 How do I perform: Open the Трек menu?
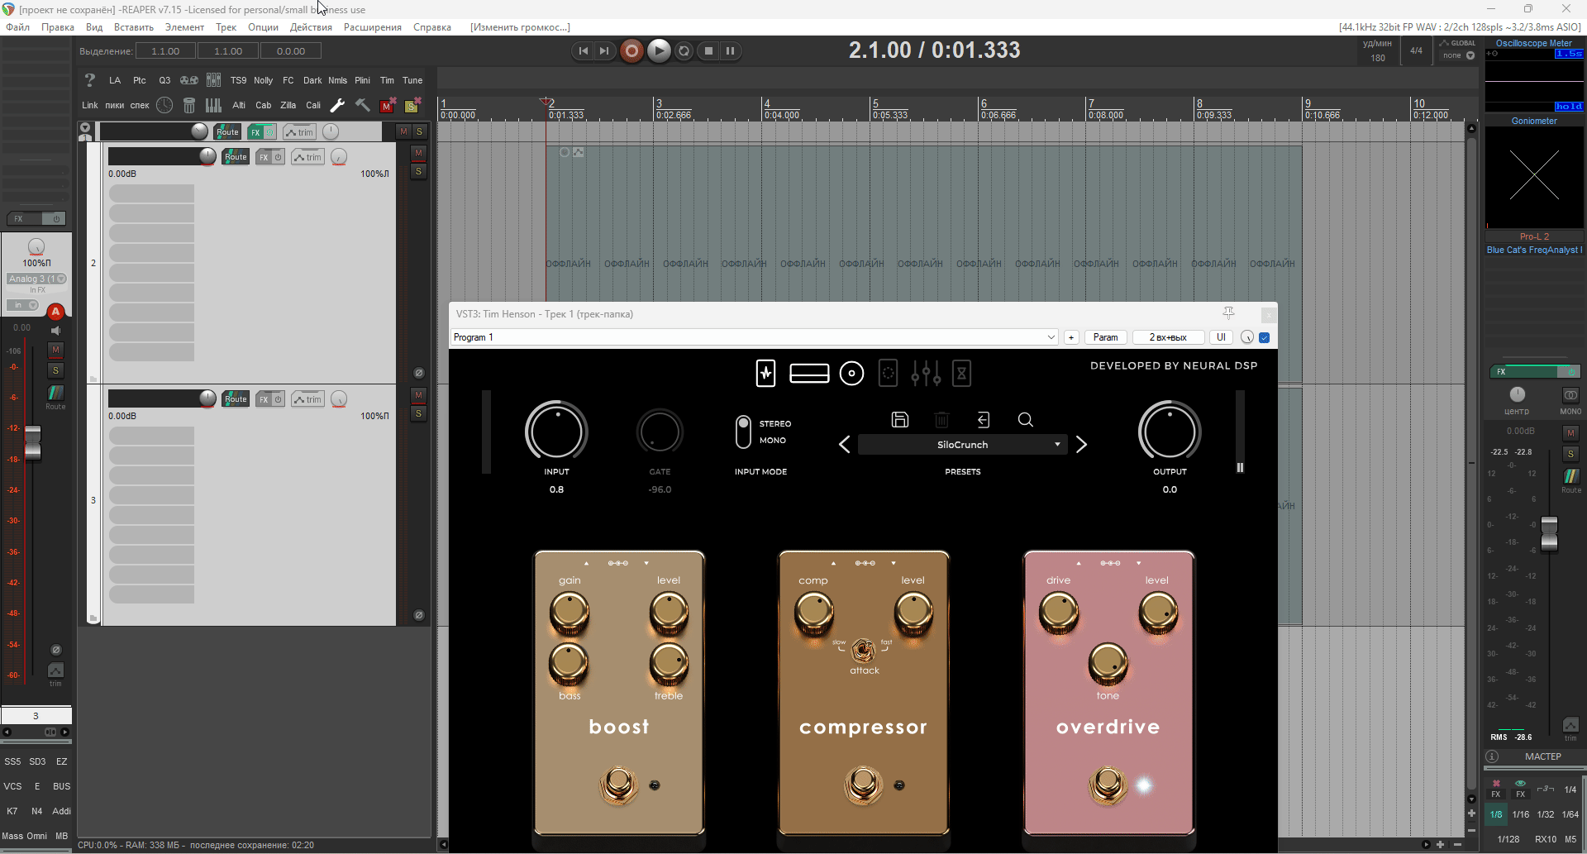(x=226, y=27)
